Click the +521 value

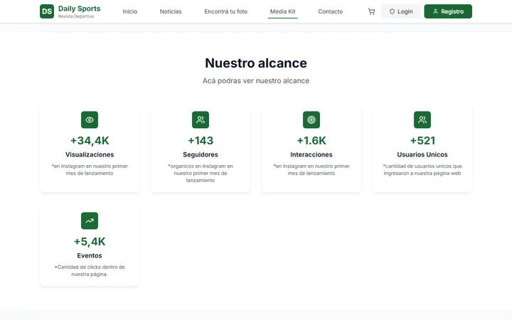click(422, 141)
